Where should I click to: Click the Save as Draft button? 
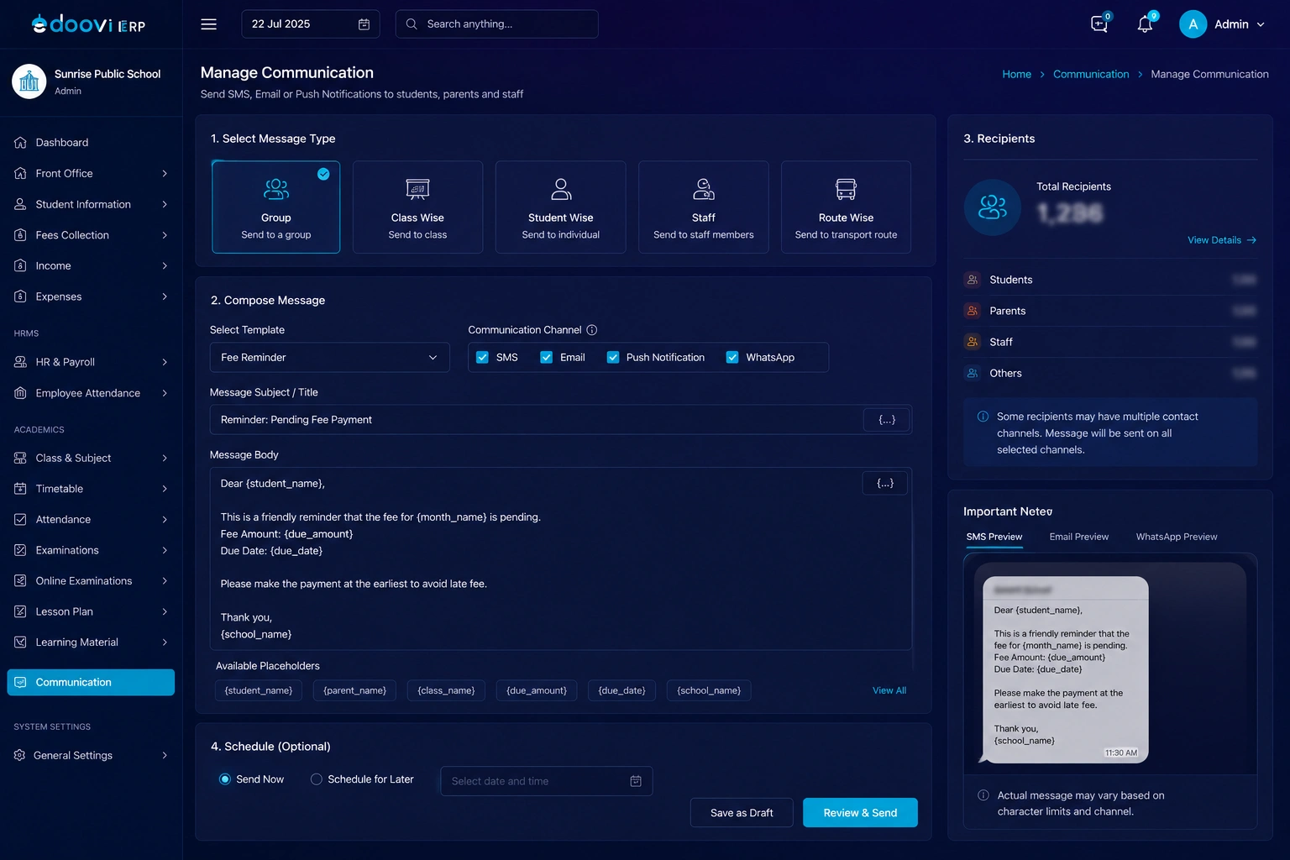coord(742,813)
